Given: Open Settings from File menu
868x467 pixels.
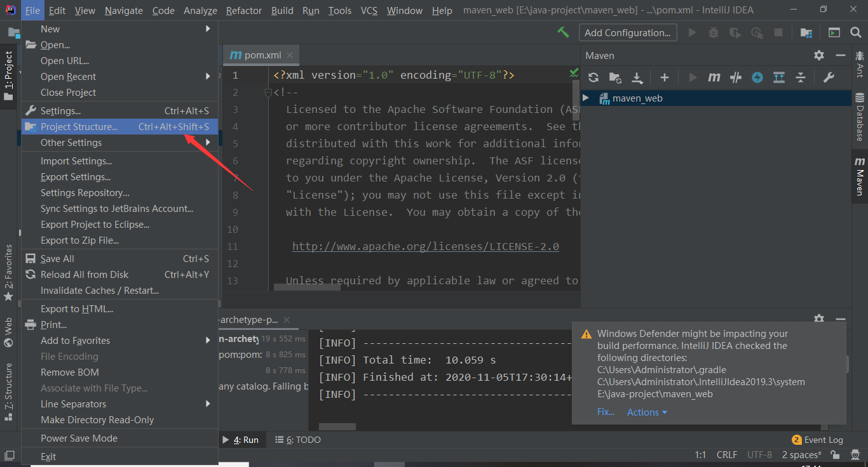Looking at the screenshot, I should pyautogui.click(x=120, y=111).
